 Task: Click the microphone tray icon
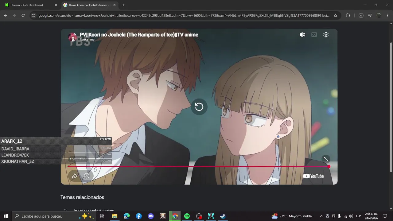[339, 216]
